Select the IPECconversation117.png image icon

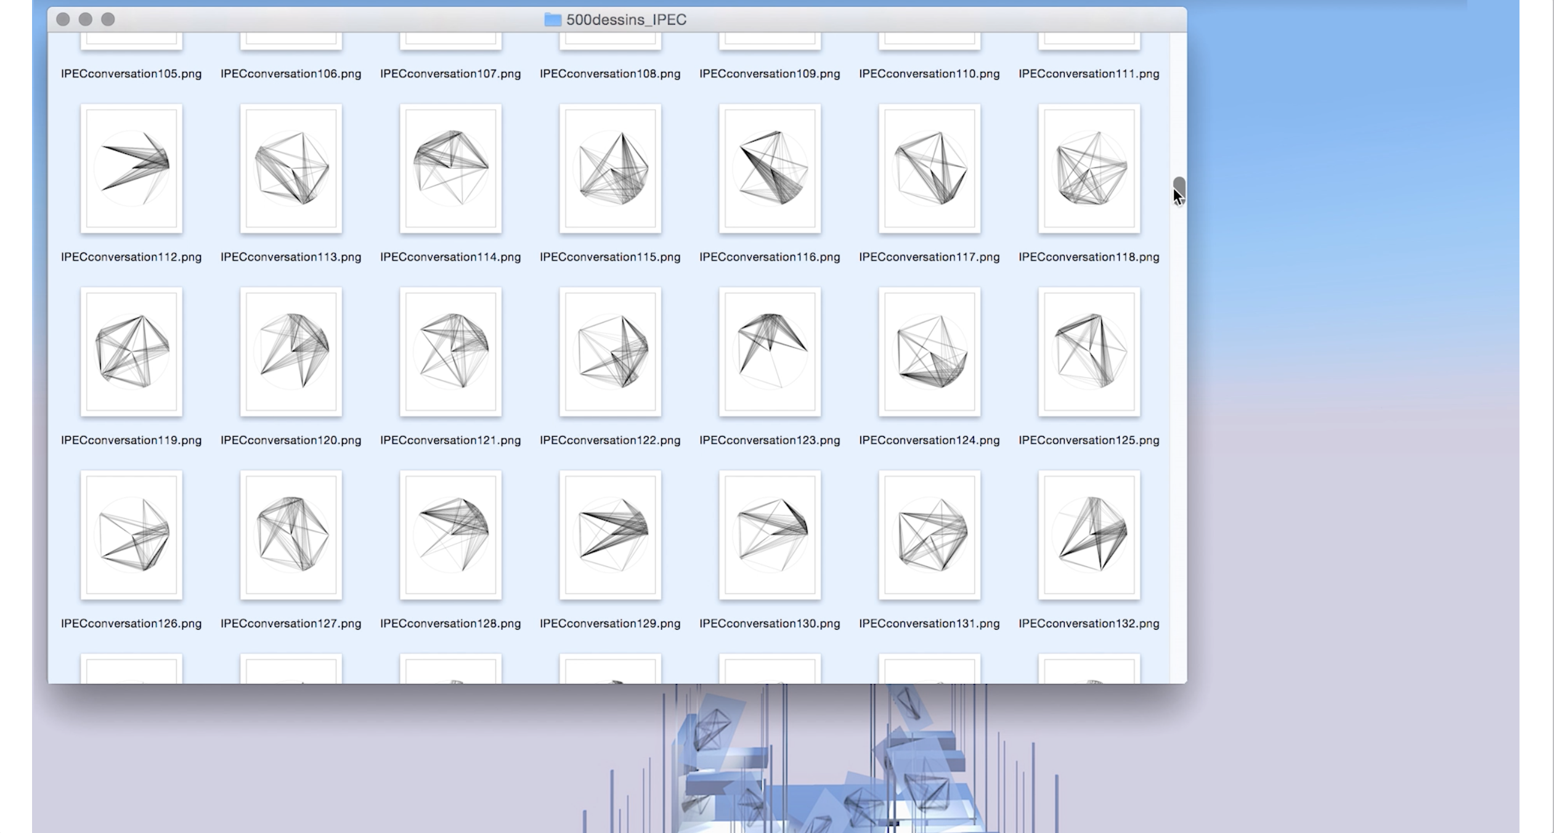click(929, 168)
